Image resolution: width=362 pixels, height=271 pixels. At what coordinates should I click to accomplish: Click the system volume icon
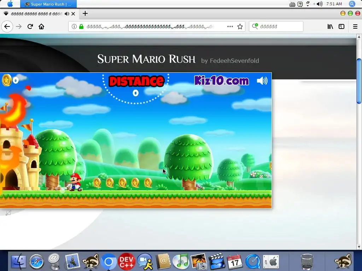(x=320, y=4)
